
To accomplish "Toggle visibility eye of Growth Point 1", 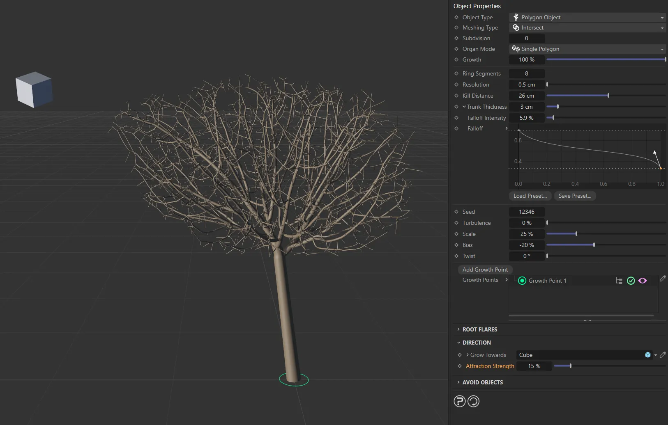I will 643,281.
